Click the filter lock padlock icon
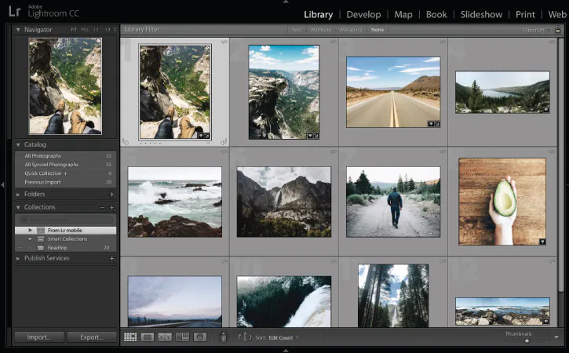 [558, 29]
